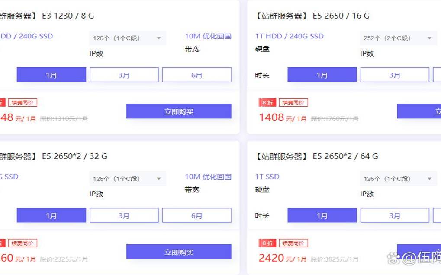Click 续费同价 tag on E5 2650 / 16 G card
The height and width of the screenshot is (275, 441).
pyautogui.click(x=293, y=103)
